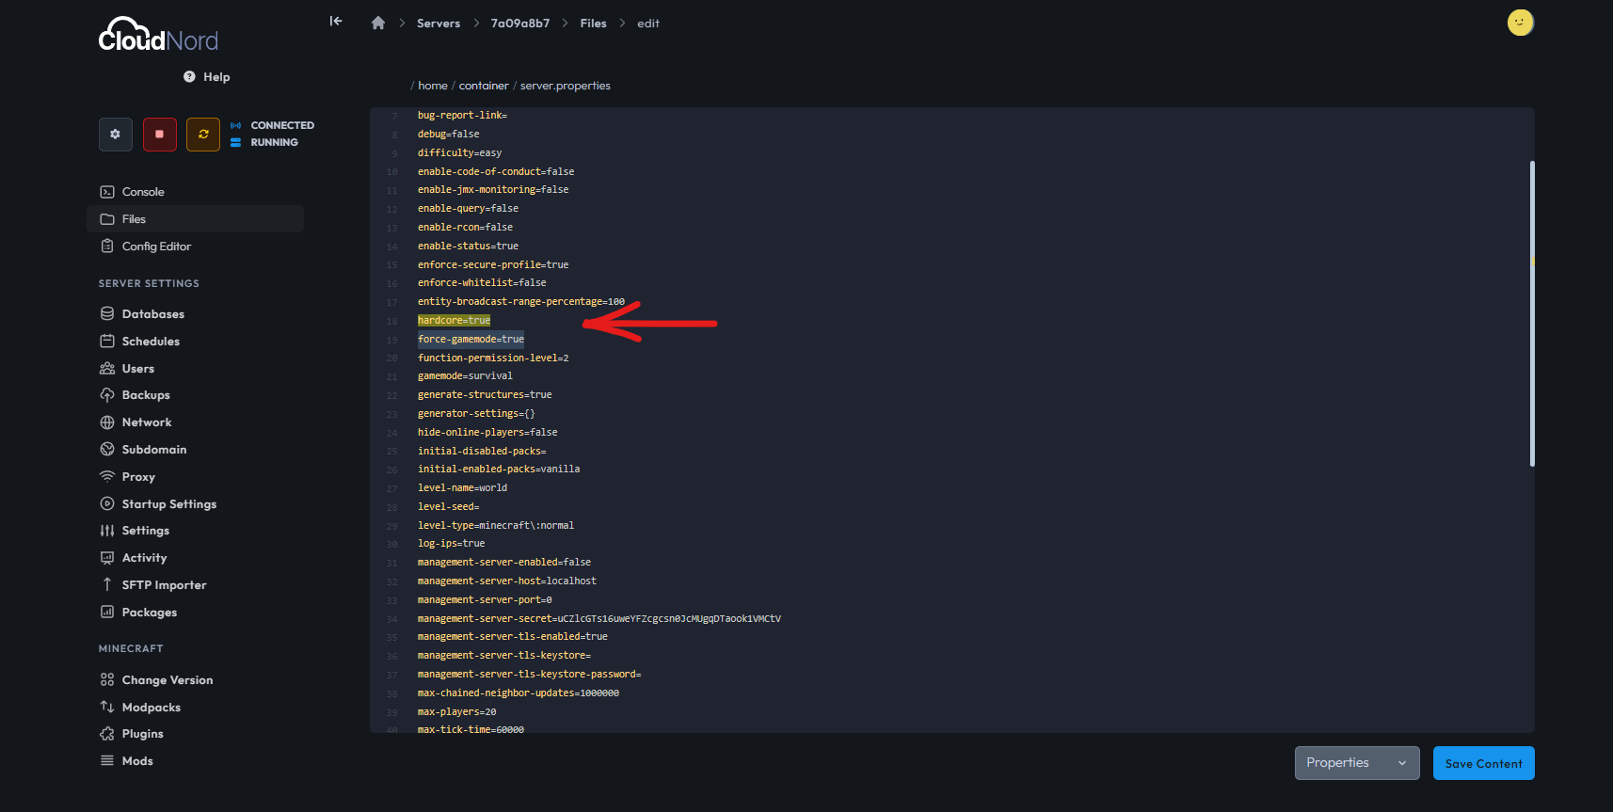Image resolution: width=1613 pixels, height=812 pixels.
Task: Open the user avatar menu
Action: (x=1520, y=23)
